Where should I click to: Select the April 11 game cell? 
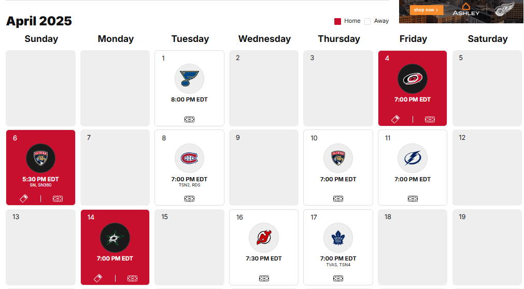click(x=413, y=167)
